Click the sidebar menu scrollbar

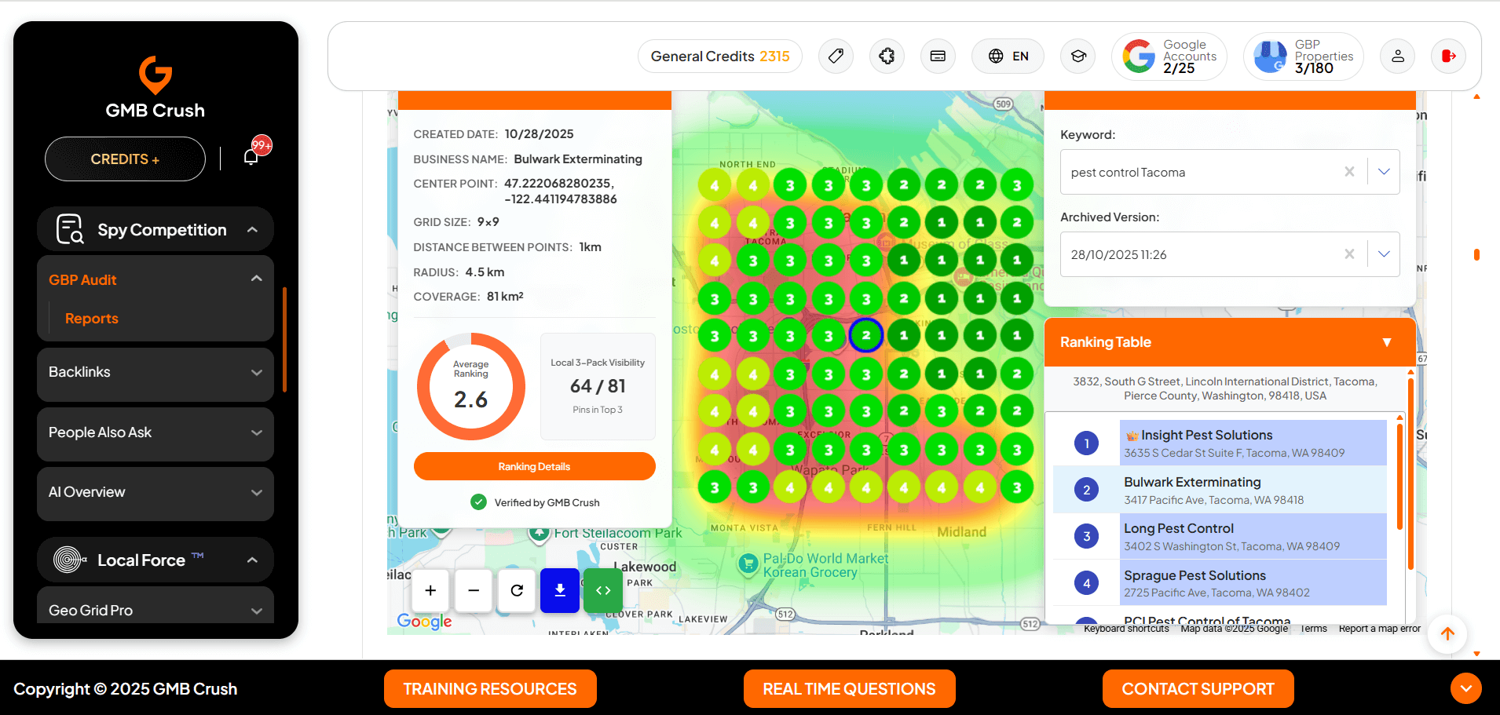(x=284, y=339)
